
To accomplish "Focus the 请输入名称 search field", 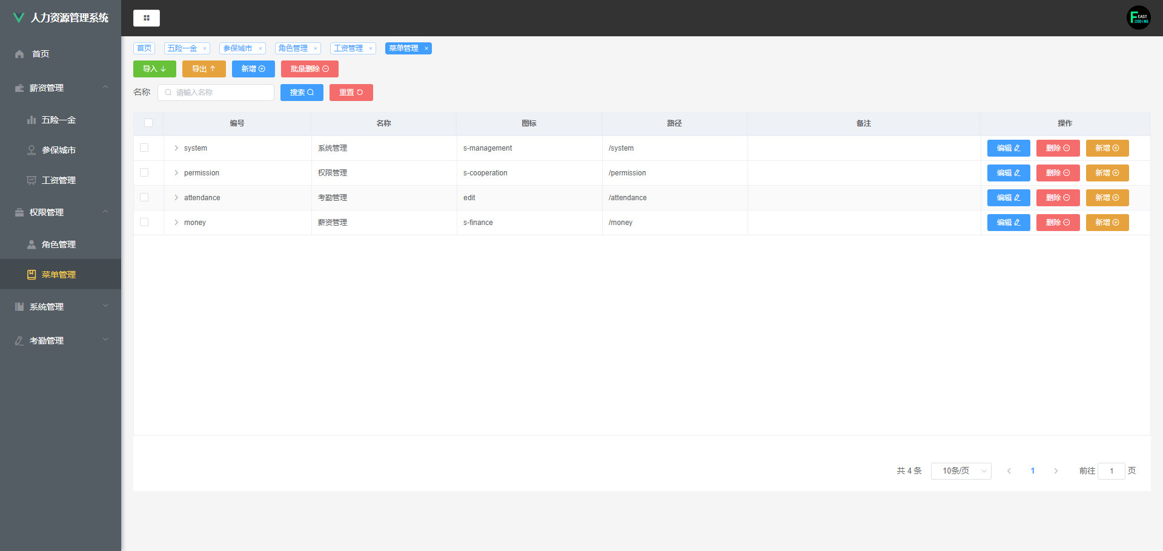I will [216, 93].
